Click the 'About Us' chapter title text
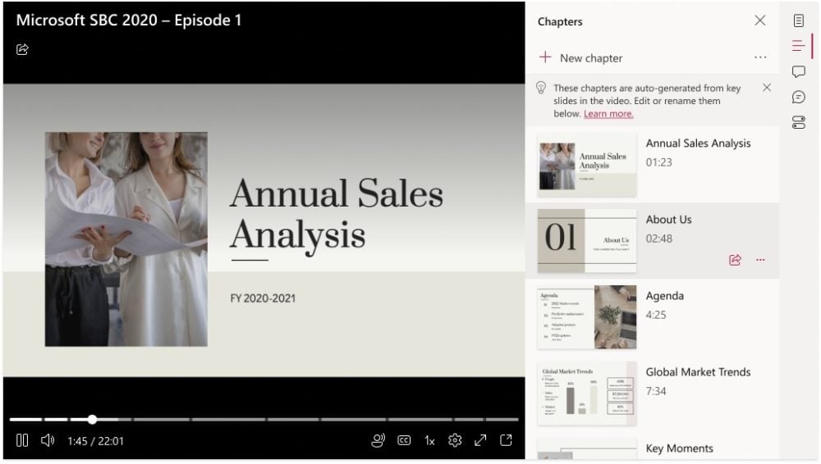The height and width of the screenshot is (464, 821). click(668, 219)
